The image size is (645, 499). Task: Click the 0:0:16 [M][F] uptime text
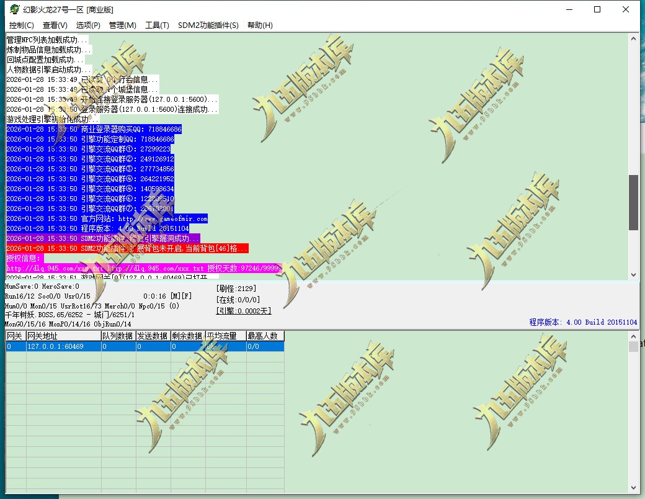(167, 296)
